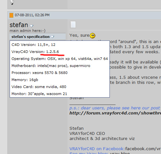The height and width of the screenshot is (154, 161).
Task: Click the "Monitor: 30"apple, wacoom 21" line
Action: 39,94
